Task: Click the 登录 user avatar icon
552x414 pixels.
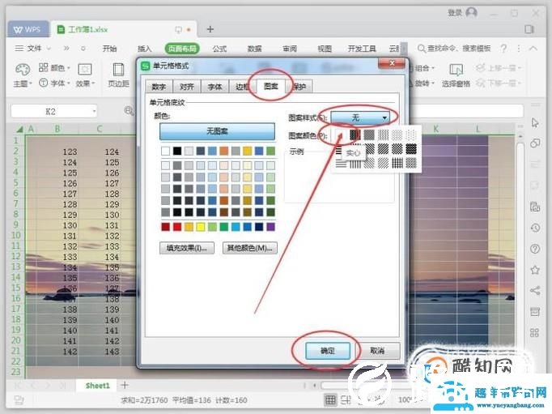Action: click(x=471, y=13)
